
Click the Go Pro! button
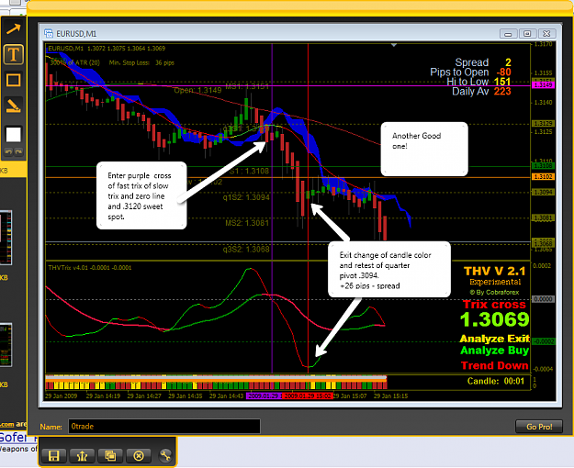[539, 427]
